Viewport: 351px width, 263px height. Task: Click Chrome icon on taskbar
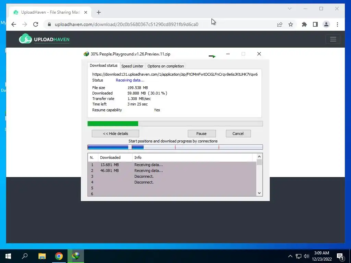point(59,256)
